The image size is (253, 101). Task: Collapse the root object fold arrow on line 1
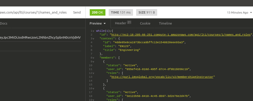(93, 31)
